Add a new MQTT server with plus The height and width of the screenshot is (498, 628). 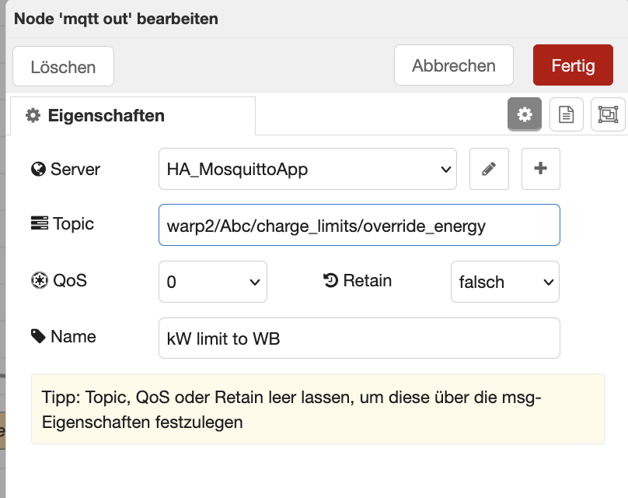click(x=541, y=169)
